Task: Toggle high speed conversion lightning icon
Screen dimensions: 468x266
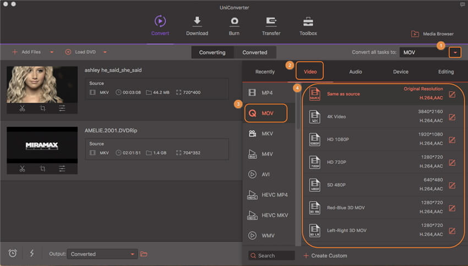Action: tap(32, 253)
